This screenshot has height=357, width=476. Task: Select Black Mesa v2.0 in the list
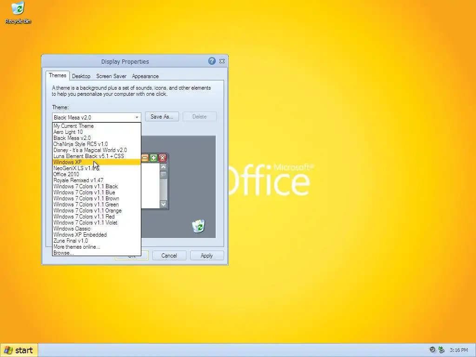click(97, 138)
